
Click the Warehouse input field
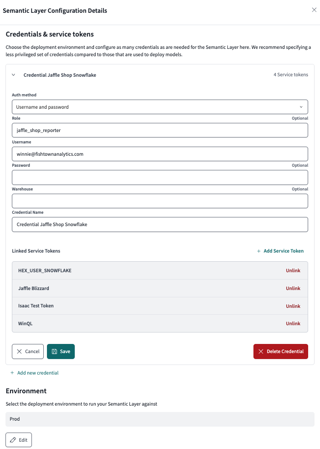point(160,201)
